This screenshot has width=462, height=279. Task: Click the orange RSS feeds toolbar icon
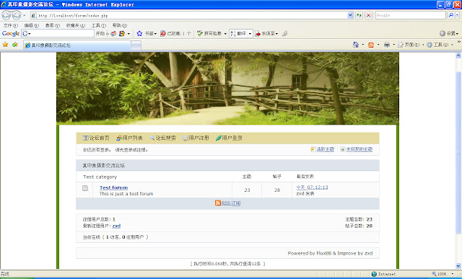click(371, 45)
